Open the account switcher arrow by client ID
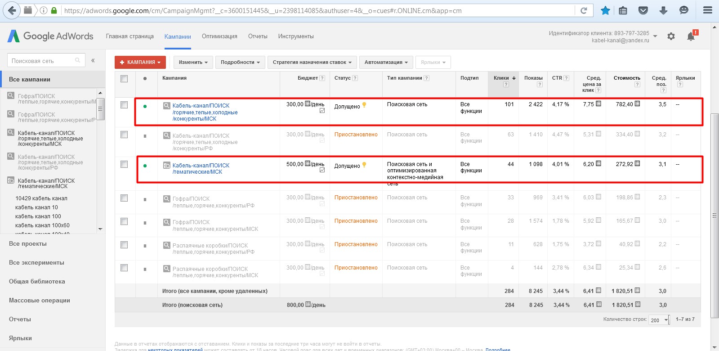 point(655,36)
